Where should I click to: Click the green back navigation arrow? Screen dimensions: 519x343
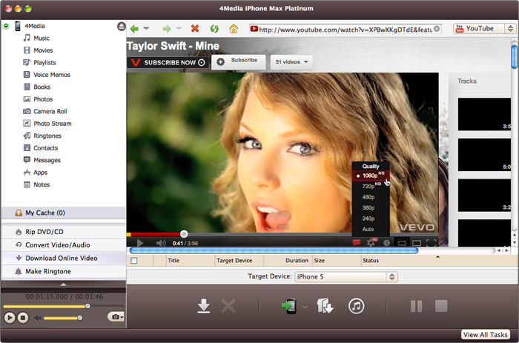coord(134,29)
